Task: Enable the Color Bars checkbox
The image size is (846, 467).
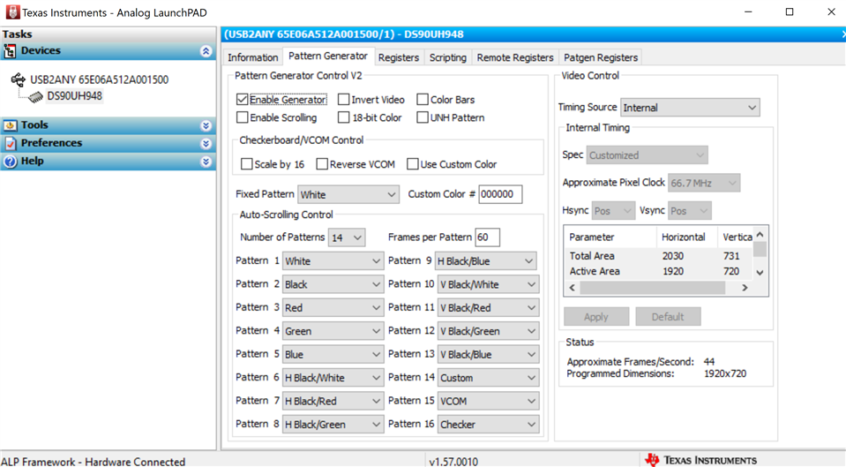Action: click(x=423, y=100)
